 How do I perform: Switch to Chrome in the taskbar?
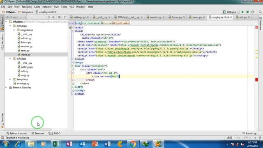point(133,144)
